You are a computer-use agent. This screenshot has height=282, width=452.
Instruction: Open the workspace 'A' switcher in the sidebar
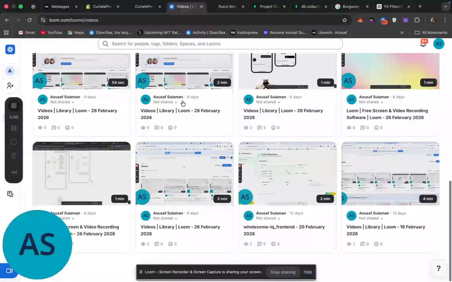coord(10,71)
